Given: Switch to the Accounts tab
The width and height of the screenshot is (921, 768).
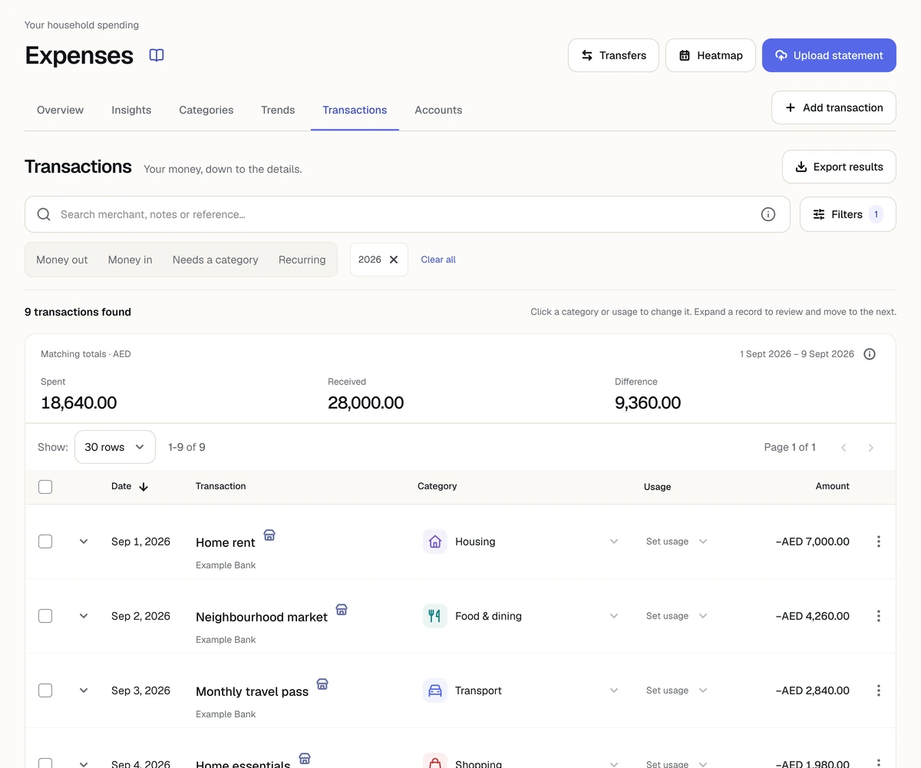Looking at the screenshot, I should pos(438,110).
